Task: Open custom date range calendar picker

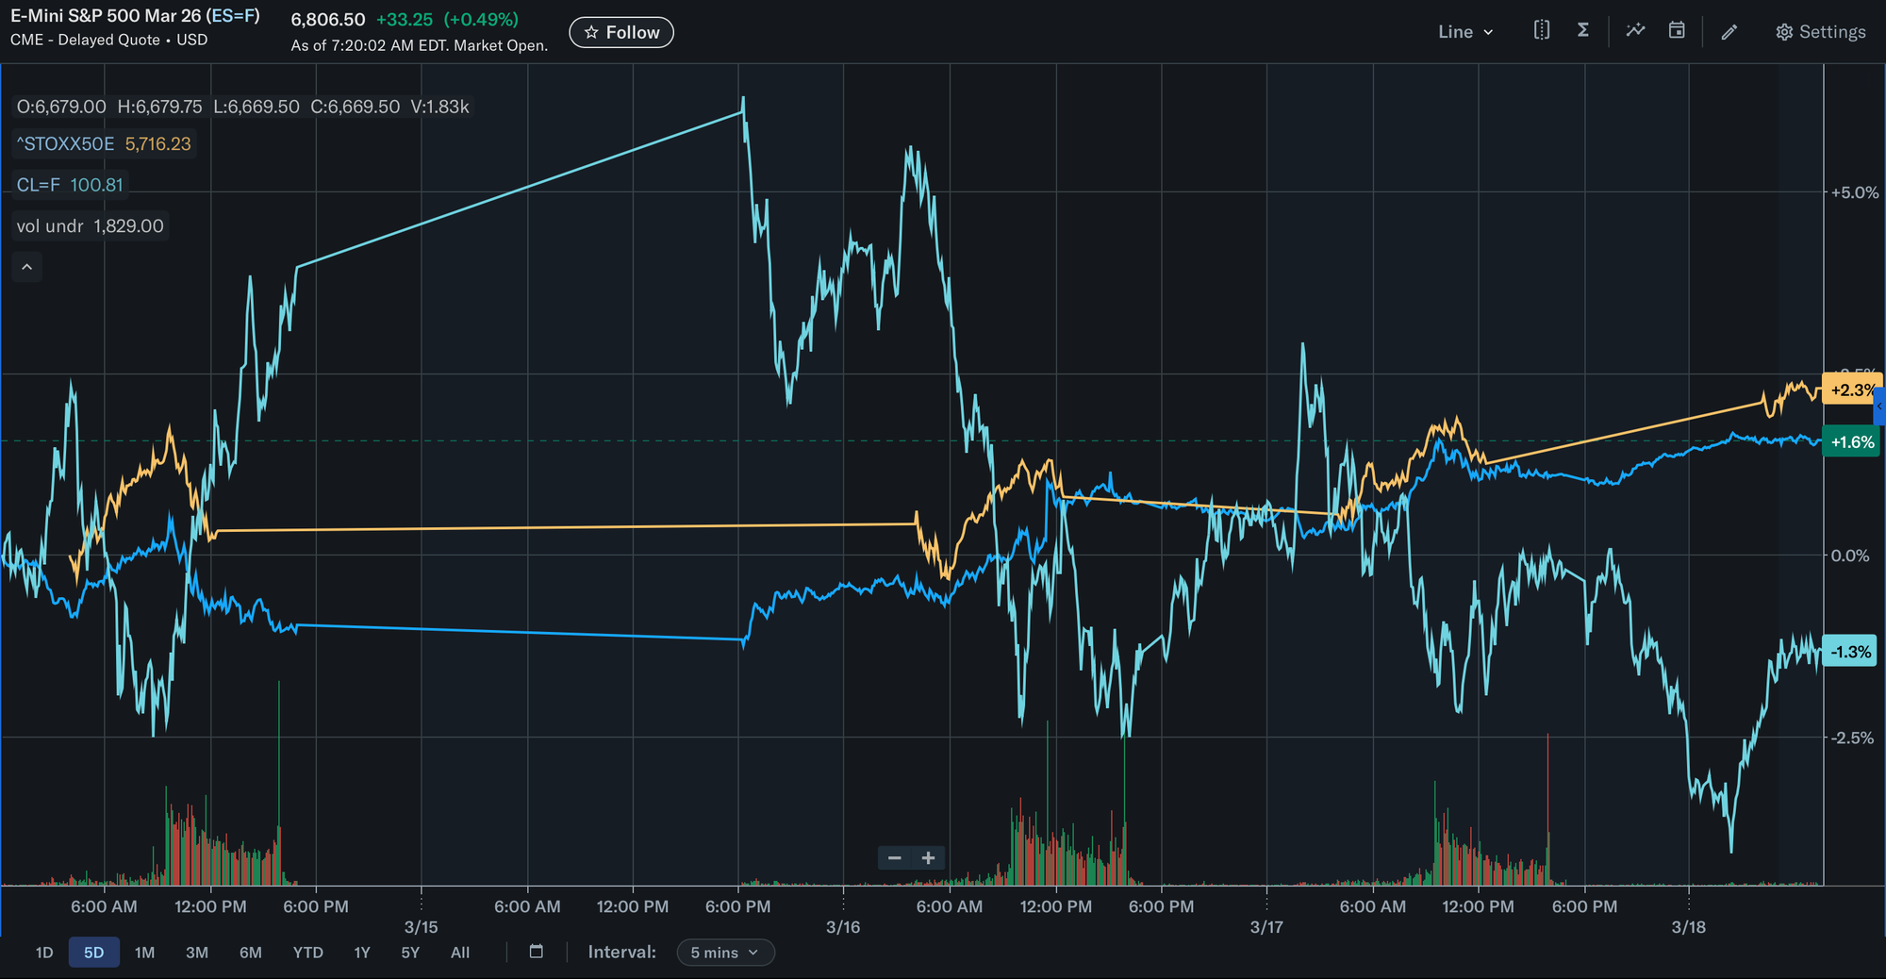Action: tap(536, 952)
